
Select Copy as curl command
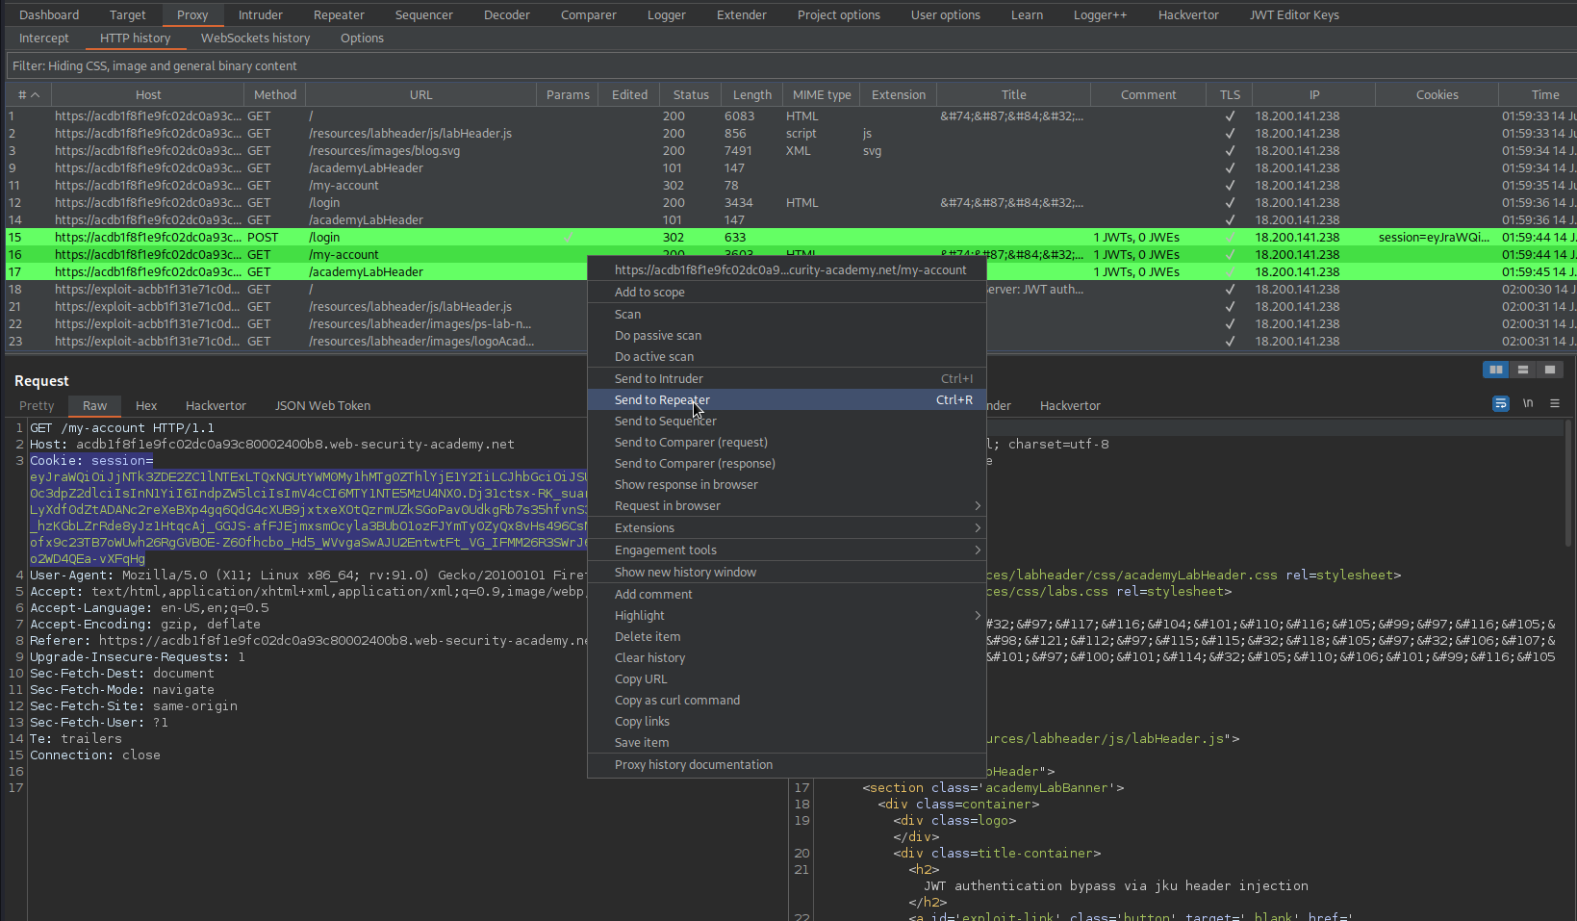tap(787, 701)
